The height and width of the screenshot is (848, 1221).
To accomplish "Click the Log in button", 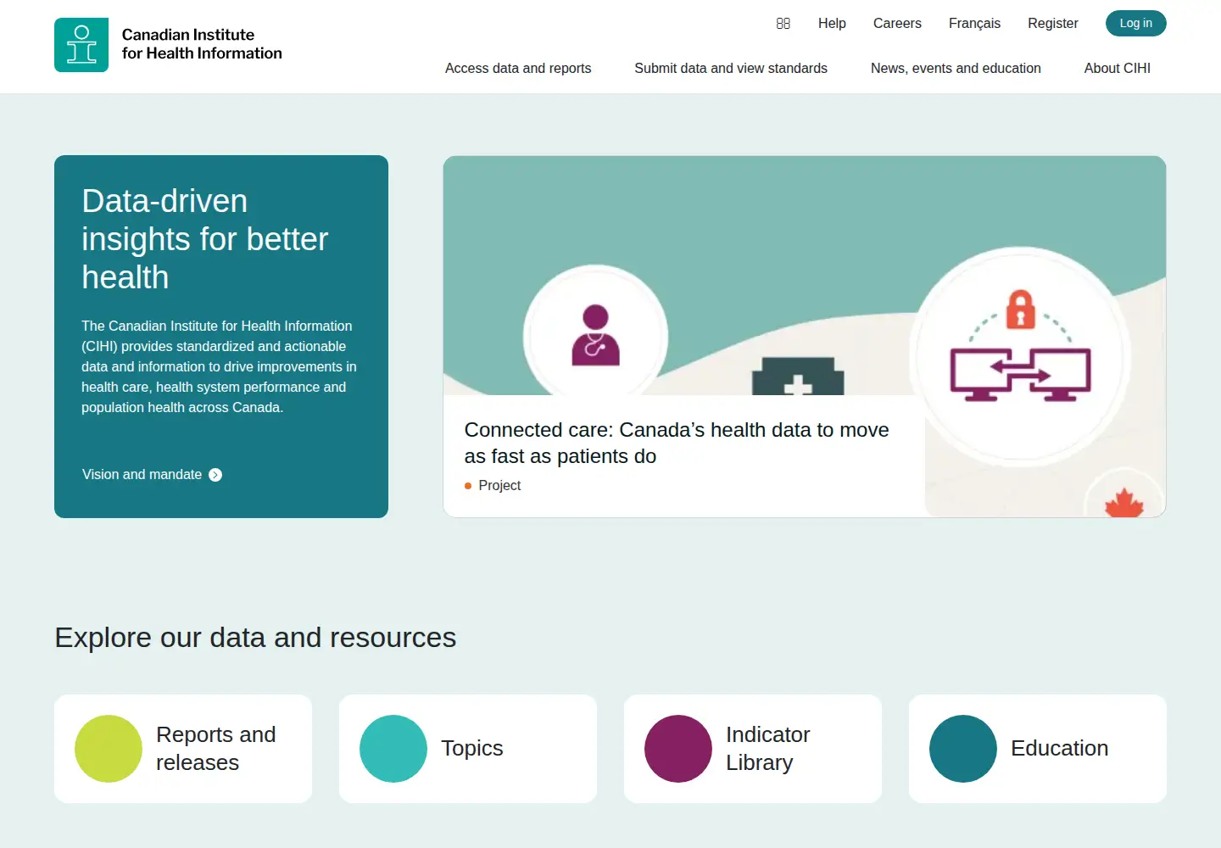I will [1135, 23].
